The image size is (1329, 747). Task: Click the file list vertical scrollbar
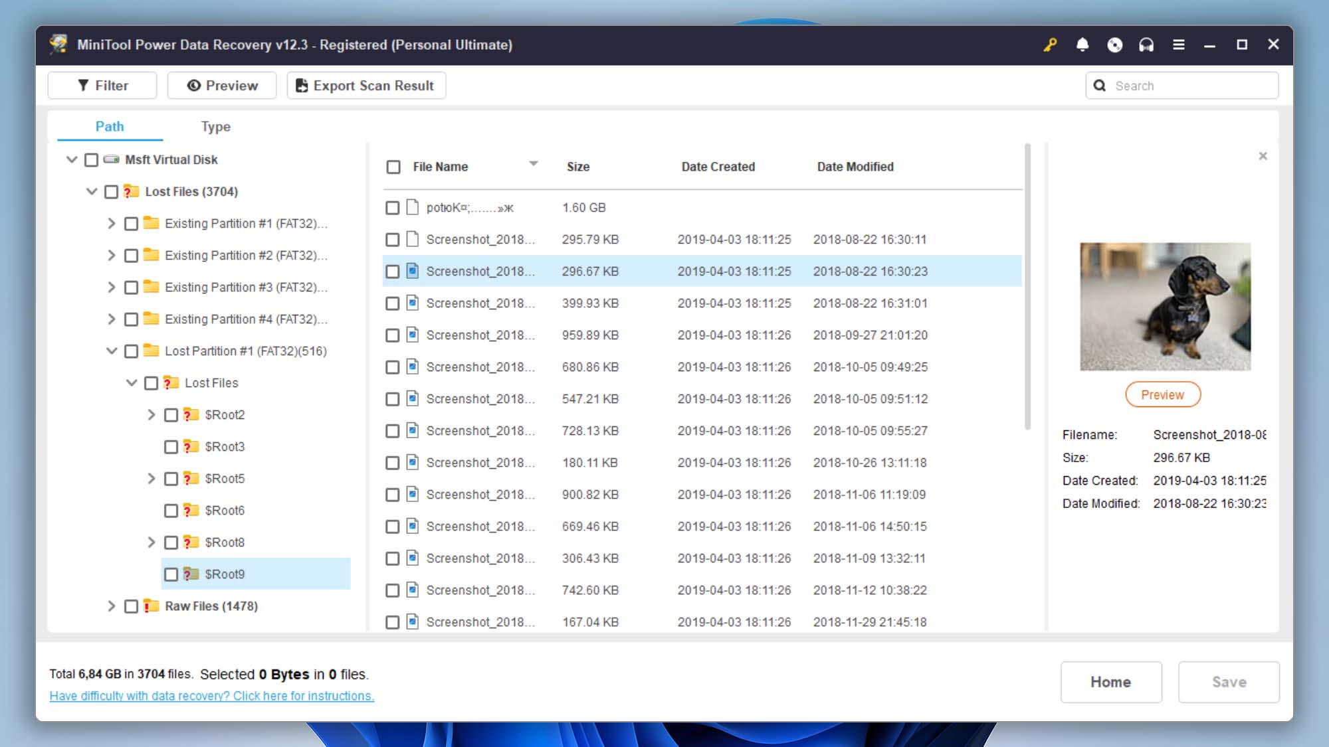pos(1027,286)
